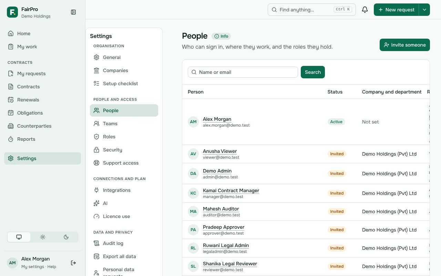Open Ruwani Legal Admin's profile link
441x276 pixels.
tap(226, 245)
